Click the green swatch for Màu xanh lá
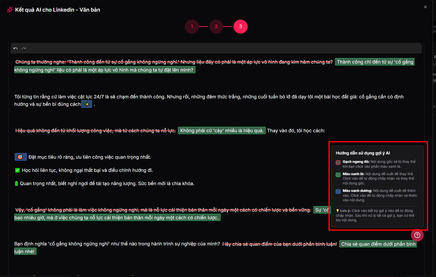The height and width of the screenshot is (277, 436). (338, 175)
